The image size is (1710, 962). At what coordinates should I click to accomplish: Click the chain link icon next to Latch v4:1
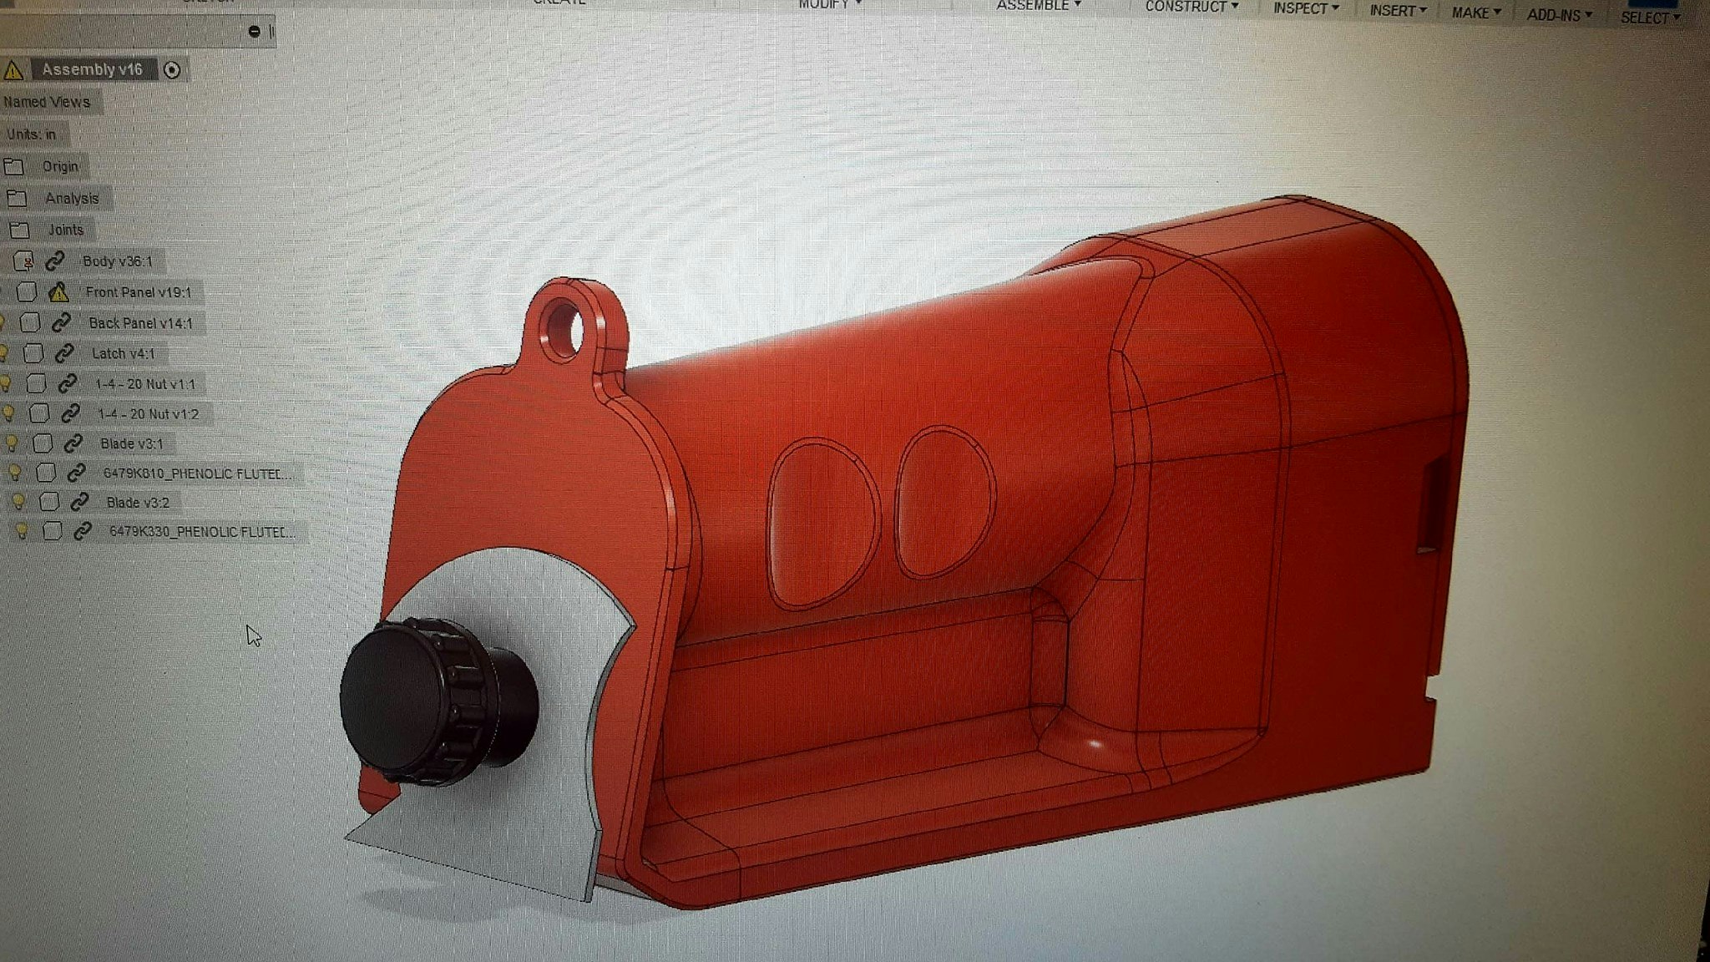tap(64, 353)
